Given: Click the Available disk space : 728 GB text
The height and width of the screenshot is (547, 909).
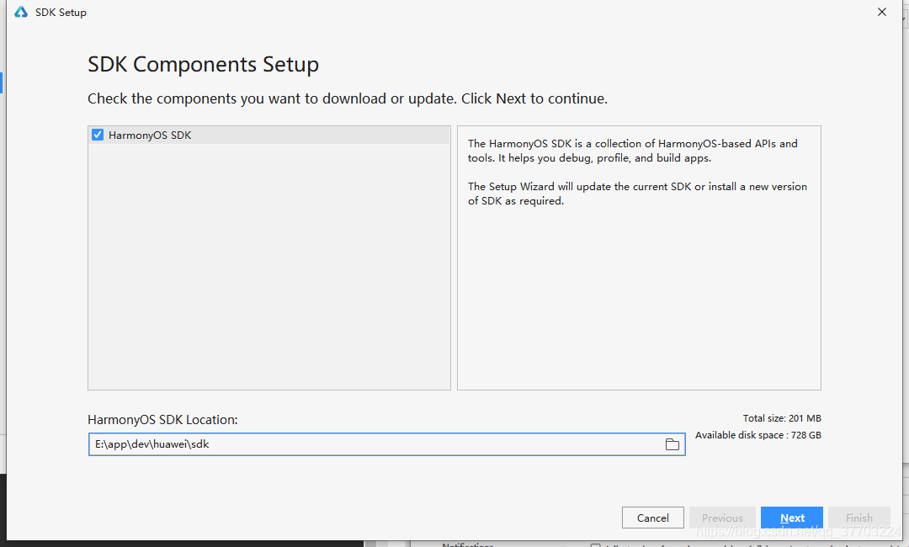Looking at the screenshot, I should pyautogui.click(x=758, y=435).
